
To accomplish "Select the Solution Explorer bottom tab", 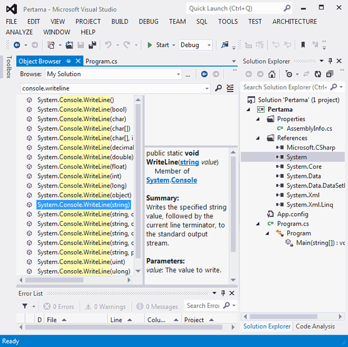I will pyautogui.click(x=267, y=326).
